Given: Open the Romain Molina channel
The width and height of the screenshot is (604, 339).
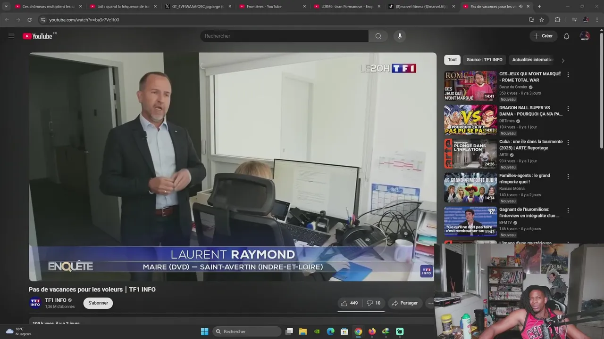Looking at the screenshot, I should (x=512, y=189).
